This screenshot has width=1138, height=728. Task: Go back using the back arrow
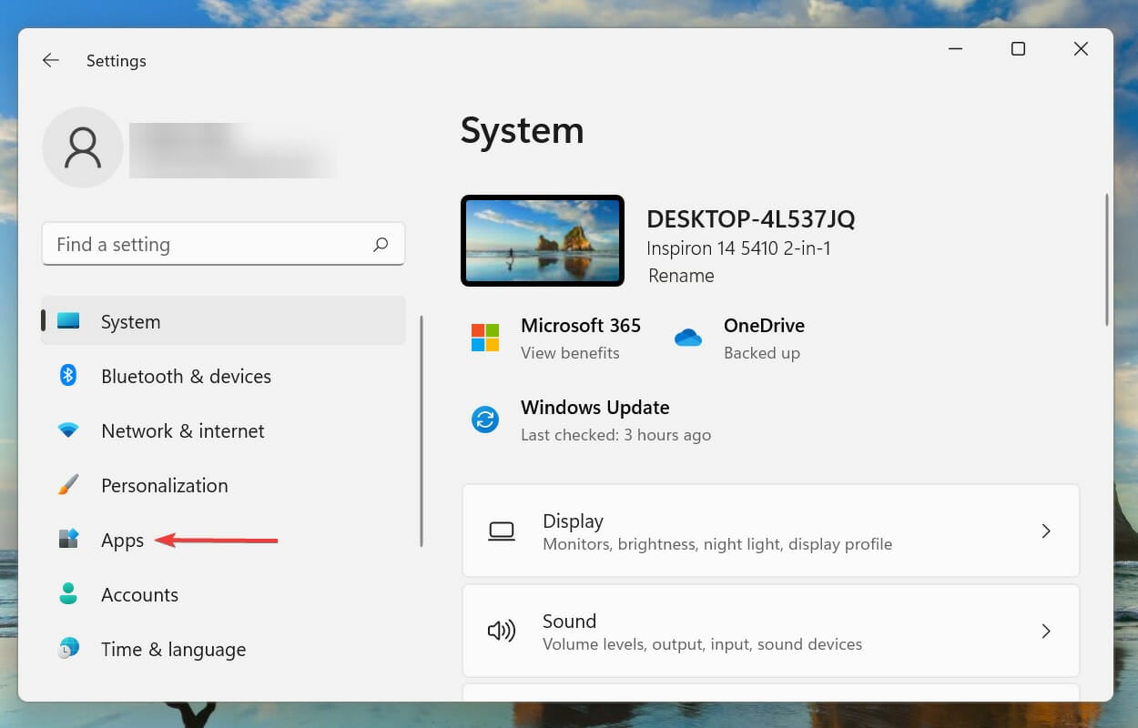pos(51,60)
